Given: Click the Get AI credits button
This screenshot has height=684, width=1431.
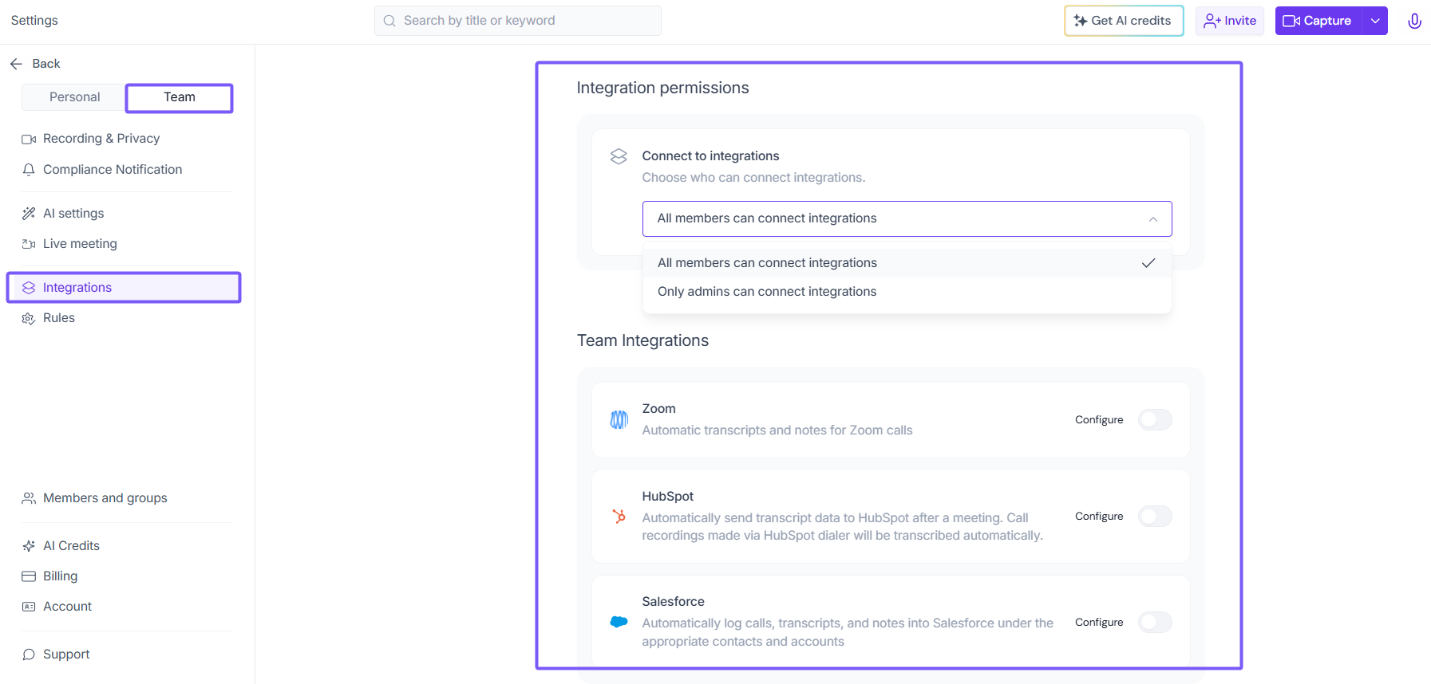Looking at the screenshot, I should coord(1123,21).
